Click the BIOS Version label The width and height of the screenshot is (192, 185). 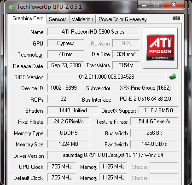tap(29, 77)
